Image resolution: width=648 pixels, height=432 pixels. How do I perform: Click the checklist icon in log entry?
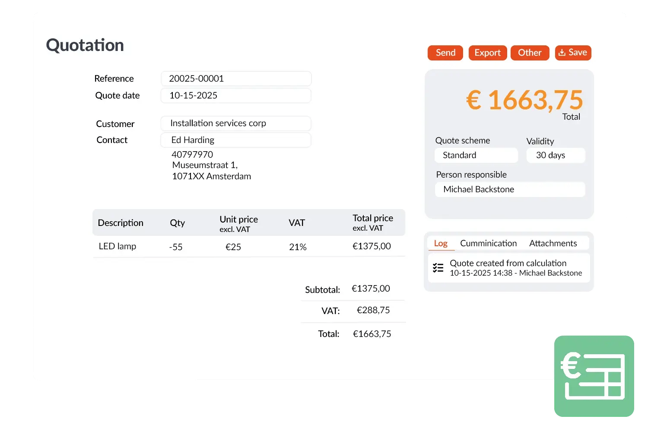(438, 268)
